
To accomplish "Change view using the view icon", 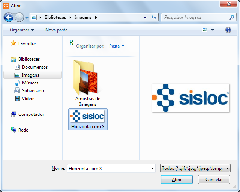I will click(x=205, y=30).
